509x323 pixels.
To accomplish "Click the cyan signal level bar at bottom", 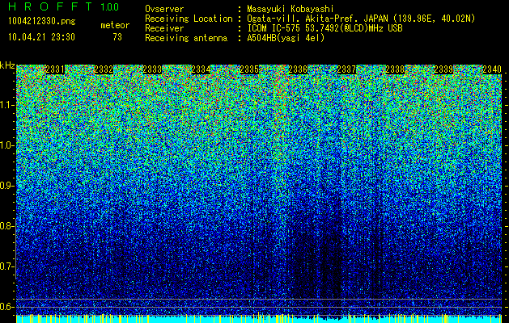I will coord(259,319).
